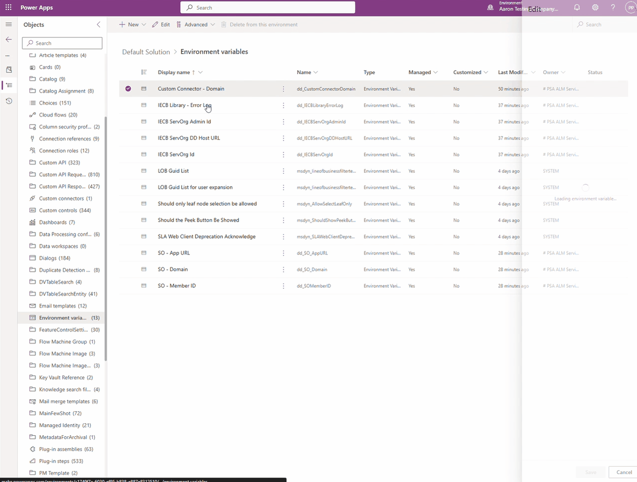Open Managed column header dropdown
Viewport: 637px width, 482px height.
coord(436,72)
